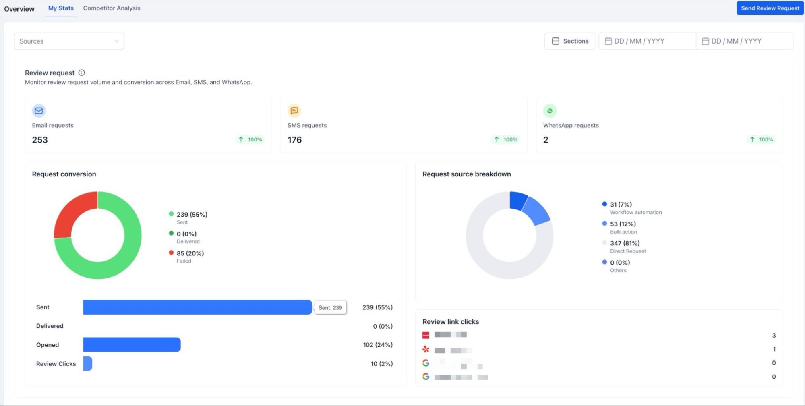Click the calendar icon in start date field
Viewport: 805px width, 406px height.
(608, 41)
